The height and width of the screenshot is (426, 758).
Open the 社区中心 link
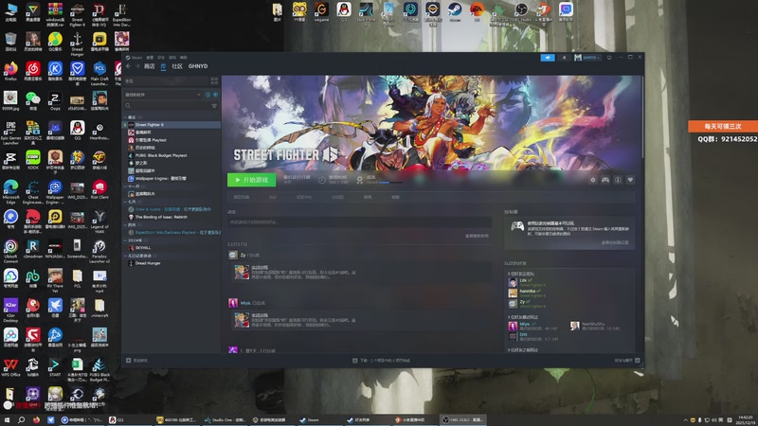point(304,197)
